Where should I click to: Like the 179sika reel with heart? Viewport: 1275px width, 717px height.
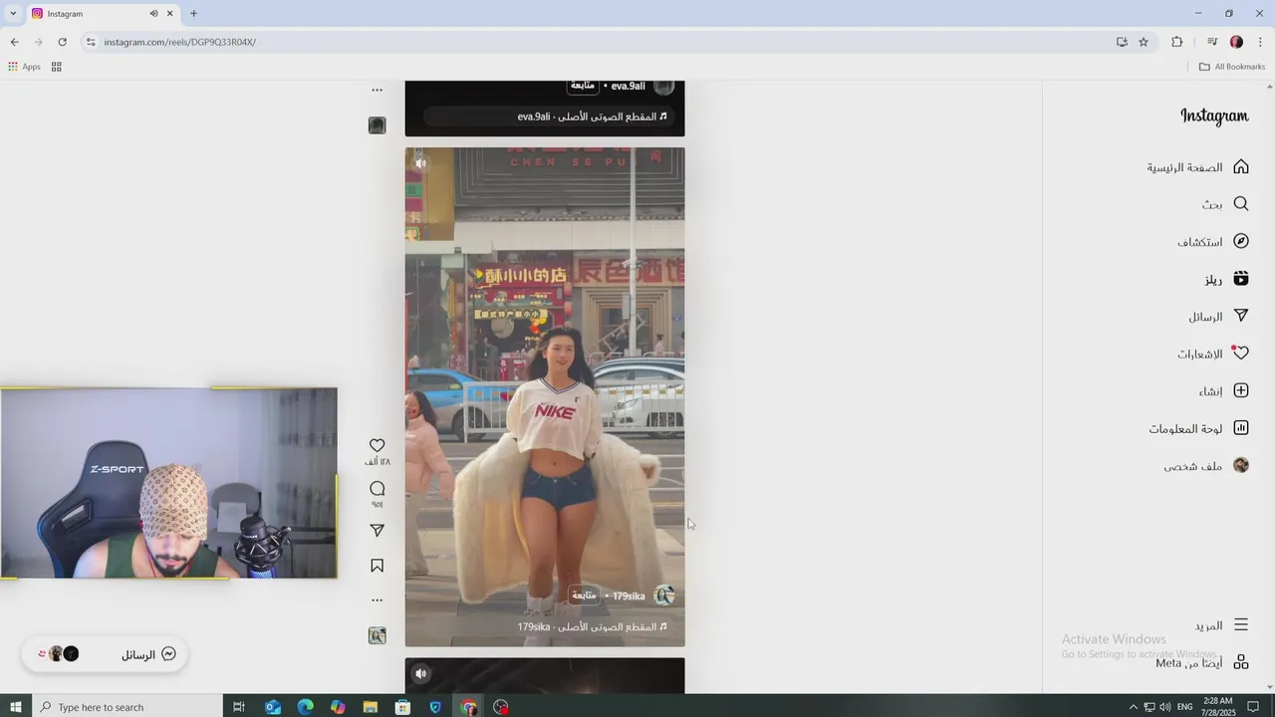[x=377, y=446]
